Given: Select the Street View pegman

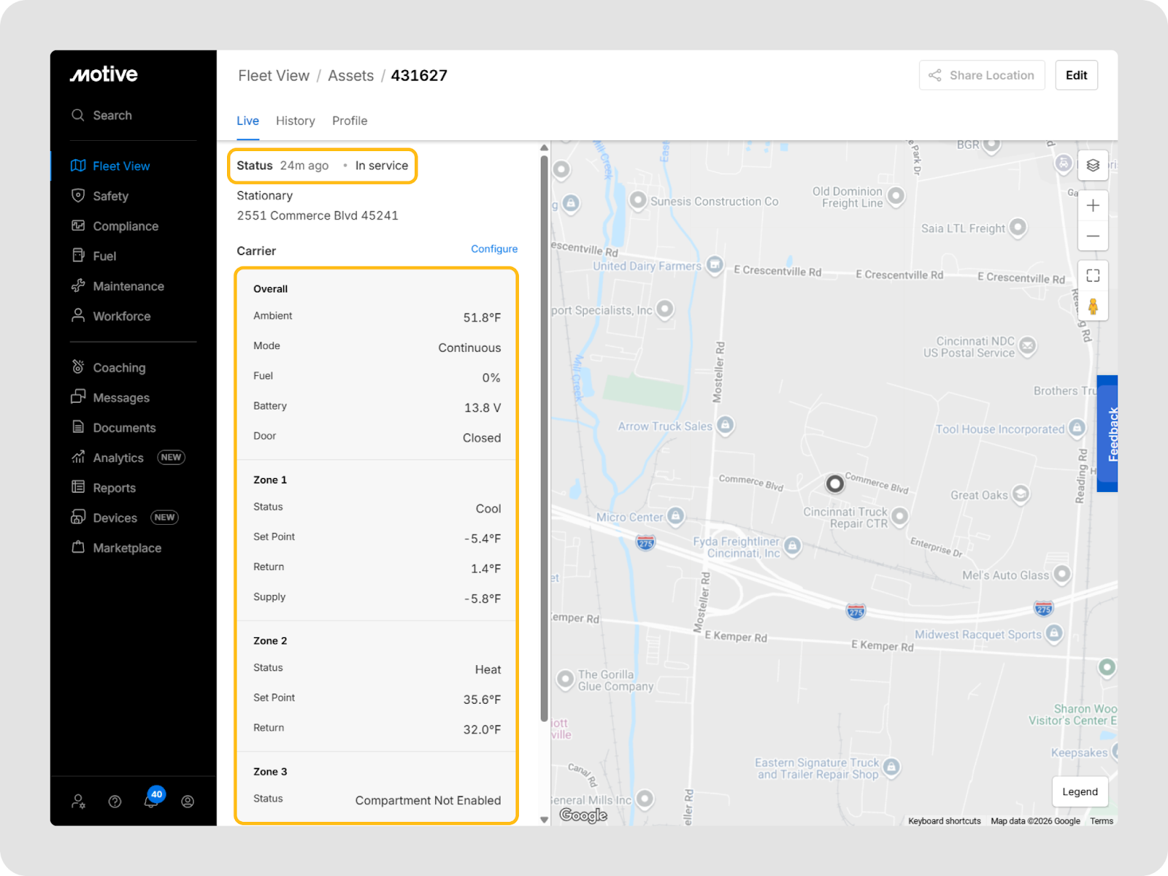Looking at the screenshot, I should [1092, 306].
